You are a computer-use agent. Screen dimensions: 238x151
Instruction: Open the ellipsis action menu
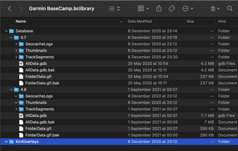pyautogui.click(x=188, y=9)
